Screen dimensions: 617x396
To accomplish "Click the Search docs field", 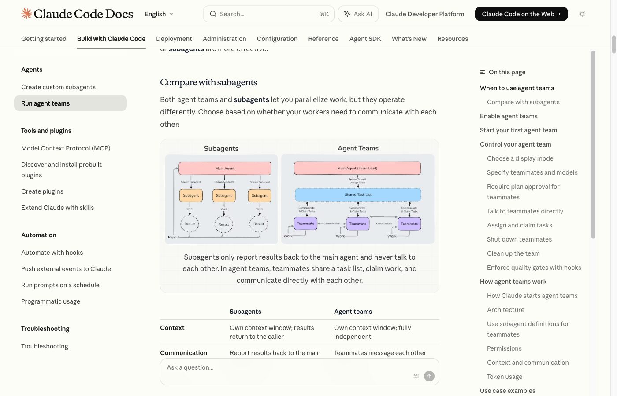I will point(269,14).
